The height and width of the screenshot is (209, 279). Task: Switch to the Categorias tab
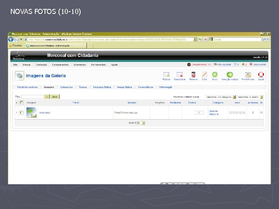(x=66, y=87)
